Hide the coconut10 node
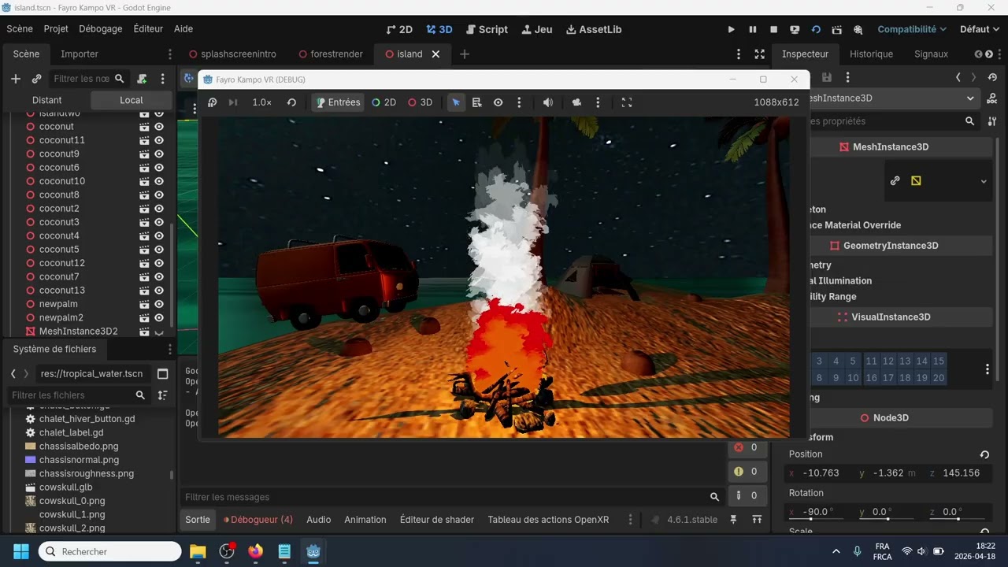This screenshot has width=1008, height=567. pos(159,181)
